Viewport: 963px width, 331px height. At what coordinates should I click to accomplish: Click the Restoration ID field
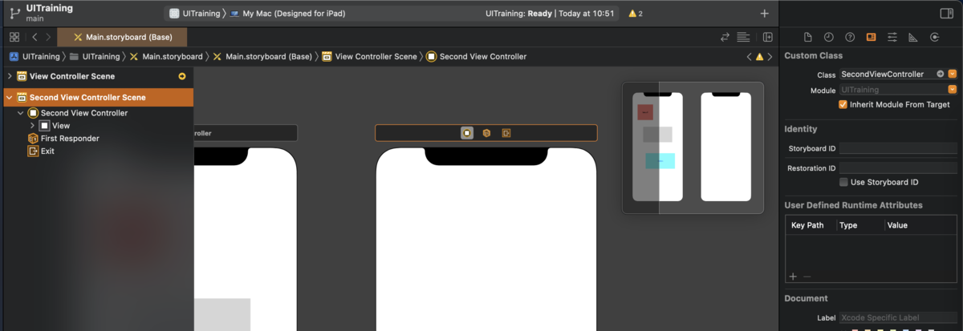[x=898, y=168]
